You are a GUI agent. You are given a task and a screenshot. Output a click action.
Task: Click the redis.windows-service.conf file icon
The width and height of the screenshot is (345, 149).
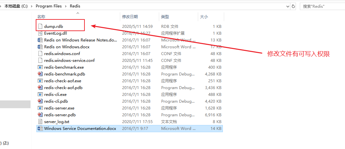40,61
